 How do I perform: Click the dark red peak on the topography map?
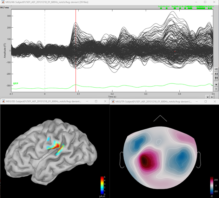pyautogui.click(x=145, y=161)
